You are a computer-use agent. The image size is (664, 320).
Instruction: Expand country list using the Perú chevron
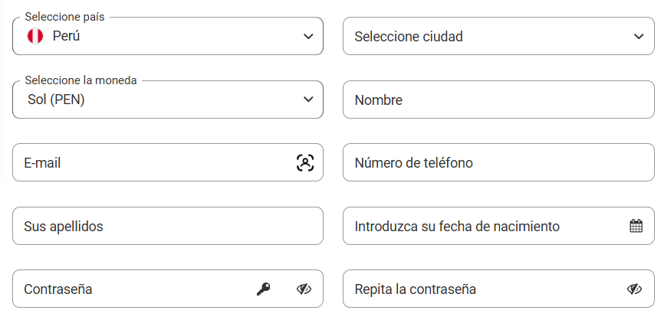(308, 36)
